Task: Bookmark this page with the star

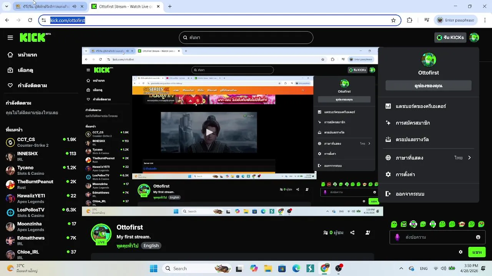Action: (393, 20)
